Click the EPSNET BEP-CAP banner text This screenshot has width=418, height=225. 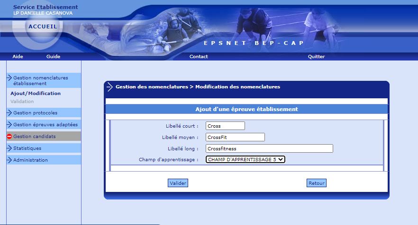(254, 43)
